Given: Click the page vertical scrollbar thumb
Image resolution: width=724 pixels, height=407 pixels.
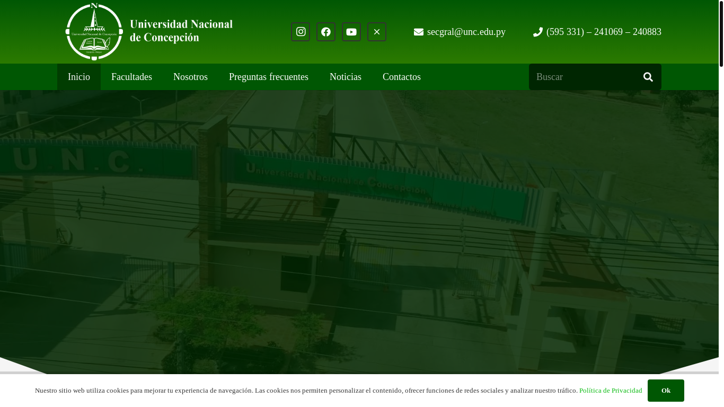Looking at the screenshot, I should [721, 33].
